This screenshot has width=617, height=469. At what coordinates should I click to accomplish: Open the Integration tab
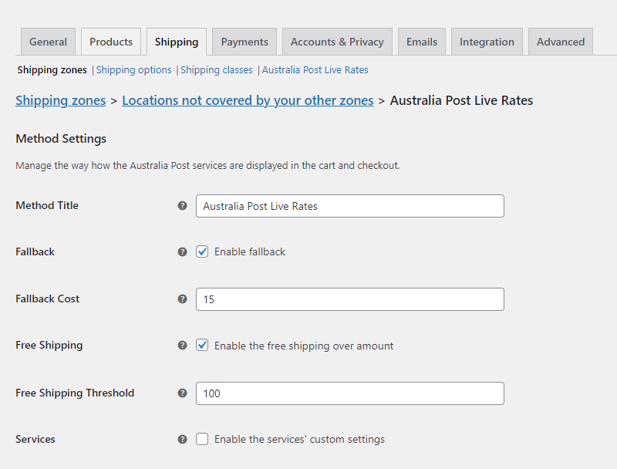click(487, 42)
